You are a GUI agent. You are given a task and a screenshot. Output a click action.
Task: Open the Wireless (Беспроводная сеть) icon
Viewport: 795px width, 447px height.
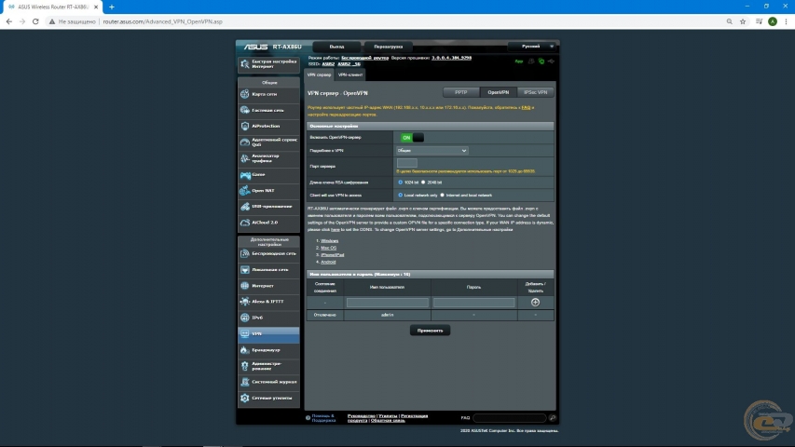(x=245, y=253)
